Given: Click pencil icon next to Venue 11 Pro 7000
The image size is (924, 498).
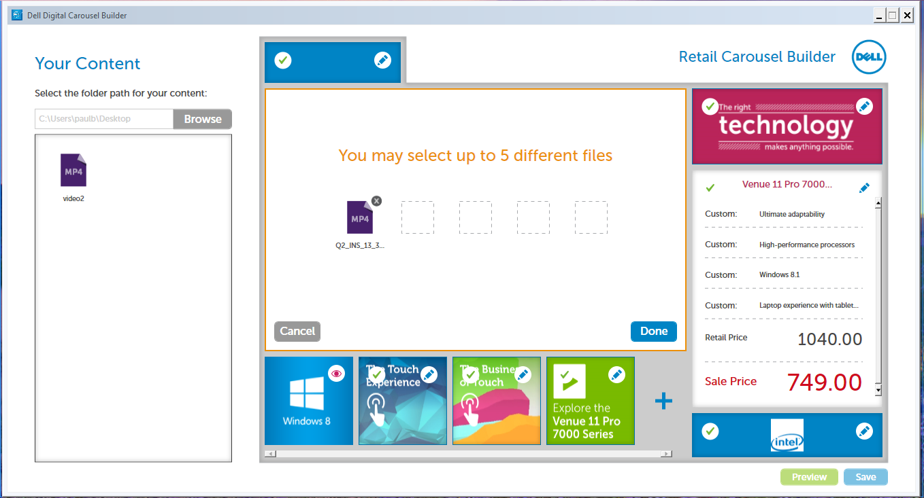Looking at the screenshot, I should pos(864,188).
